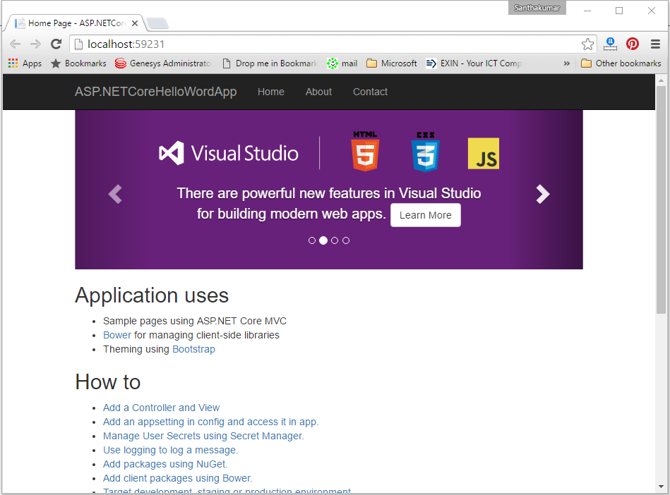Open the Other bookmarks folder
670x495 pixels.
point(621,63)
